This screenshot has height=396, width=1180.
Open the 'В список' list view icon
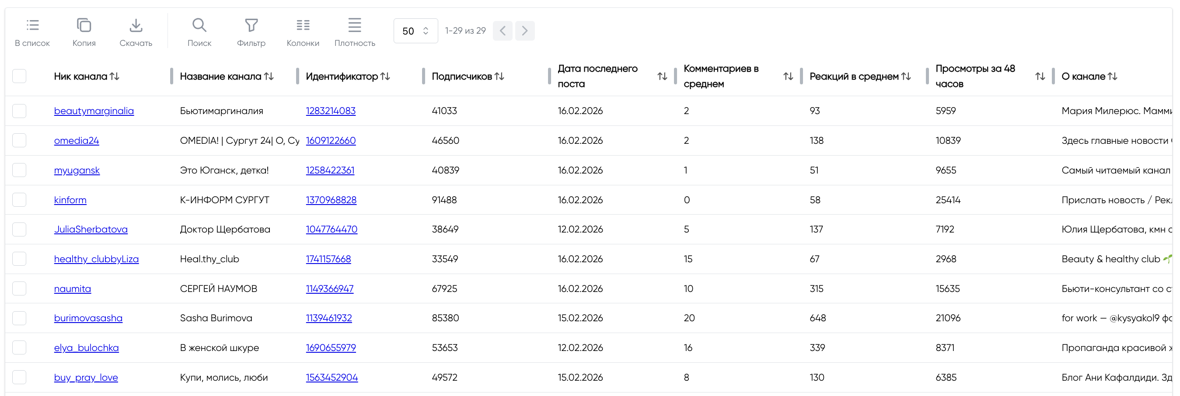32,25
